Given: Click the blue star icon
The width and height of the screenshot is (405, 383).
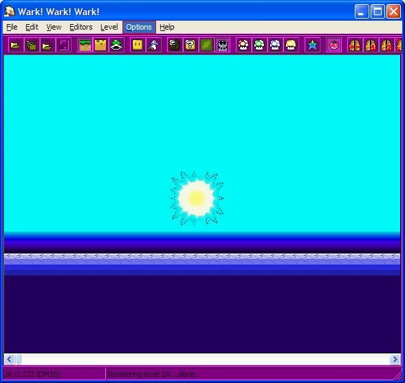Looking at the screenshot, I should coord(312,45).
